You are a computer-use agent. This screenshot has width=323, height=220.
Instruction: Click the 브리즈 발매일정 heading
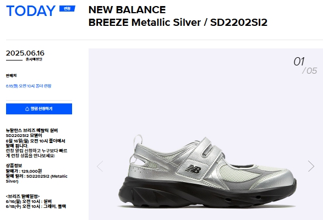(x=23, y=196)
